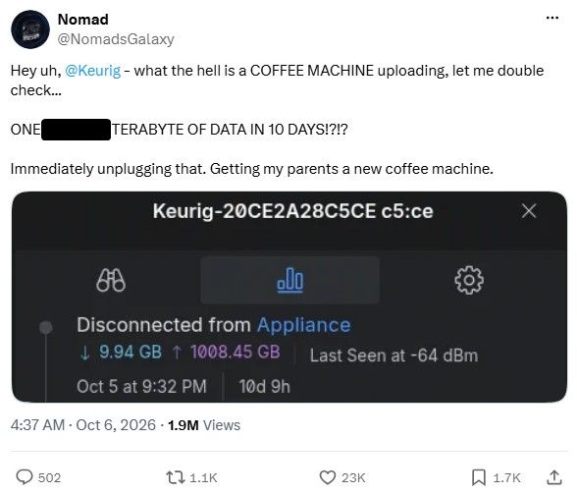Image resolution: width=577 pixels, height=494 pixels.
Task: Open the gear settings tab
Action: pos(469,280)
